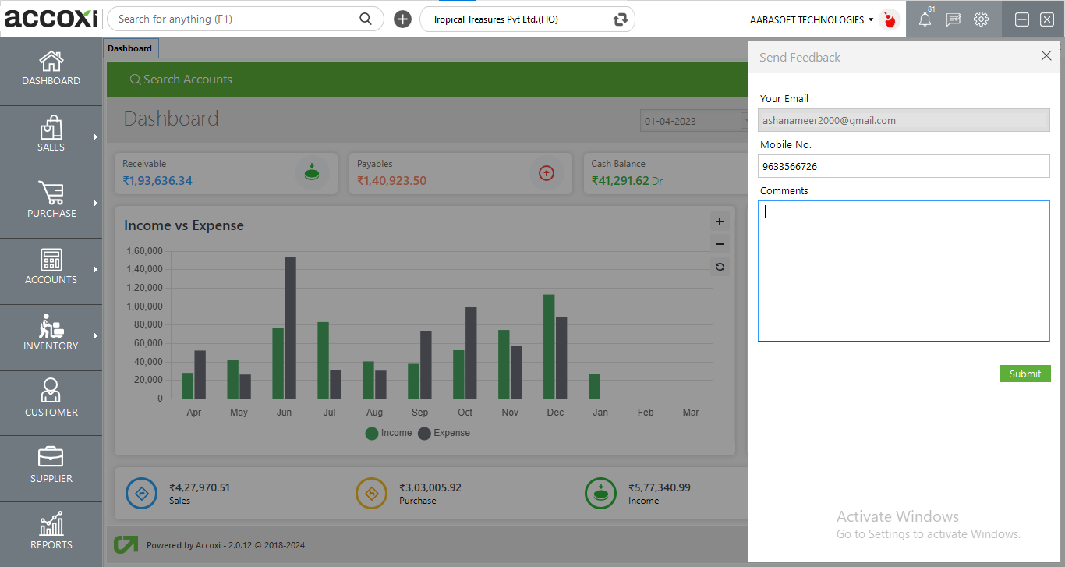Click the search magnifier icon
The height and width of the screenshot is (567, 1065).
pyautogui.click(x=366, y=19)
